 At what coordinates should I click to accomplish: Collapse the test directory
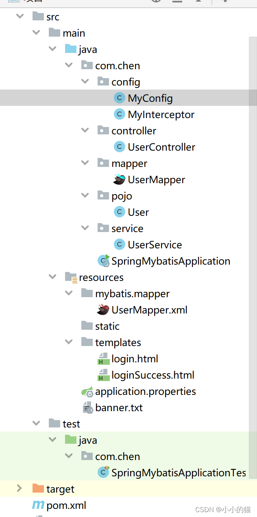pos(36,423)
